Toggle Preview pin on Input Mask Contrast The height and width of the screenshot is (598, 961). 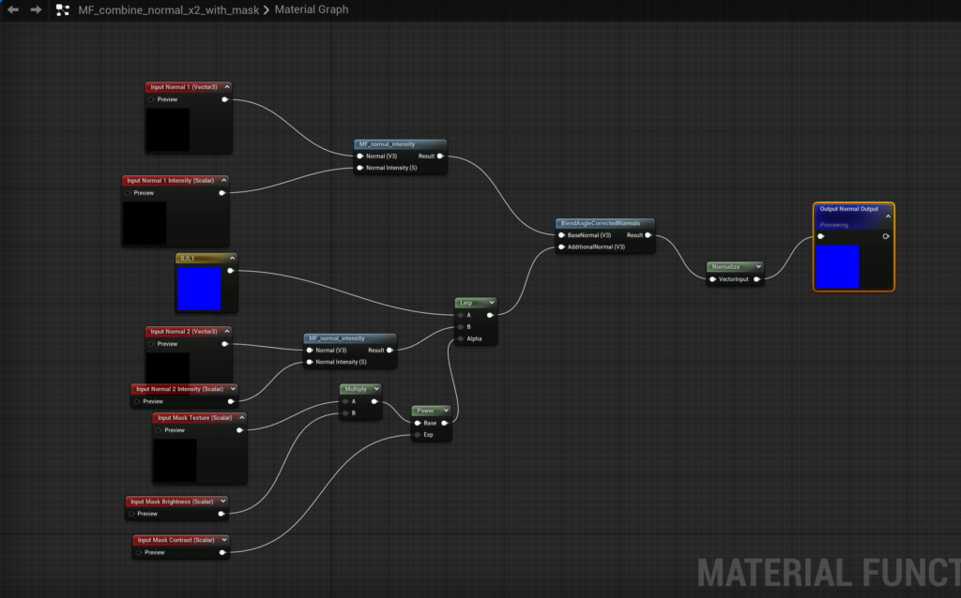[139, 552]
